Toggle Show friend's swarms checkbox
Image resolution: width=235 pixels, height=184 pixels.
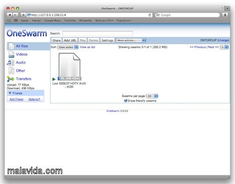click(126, 101)
